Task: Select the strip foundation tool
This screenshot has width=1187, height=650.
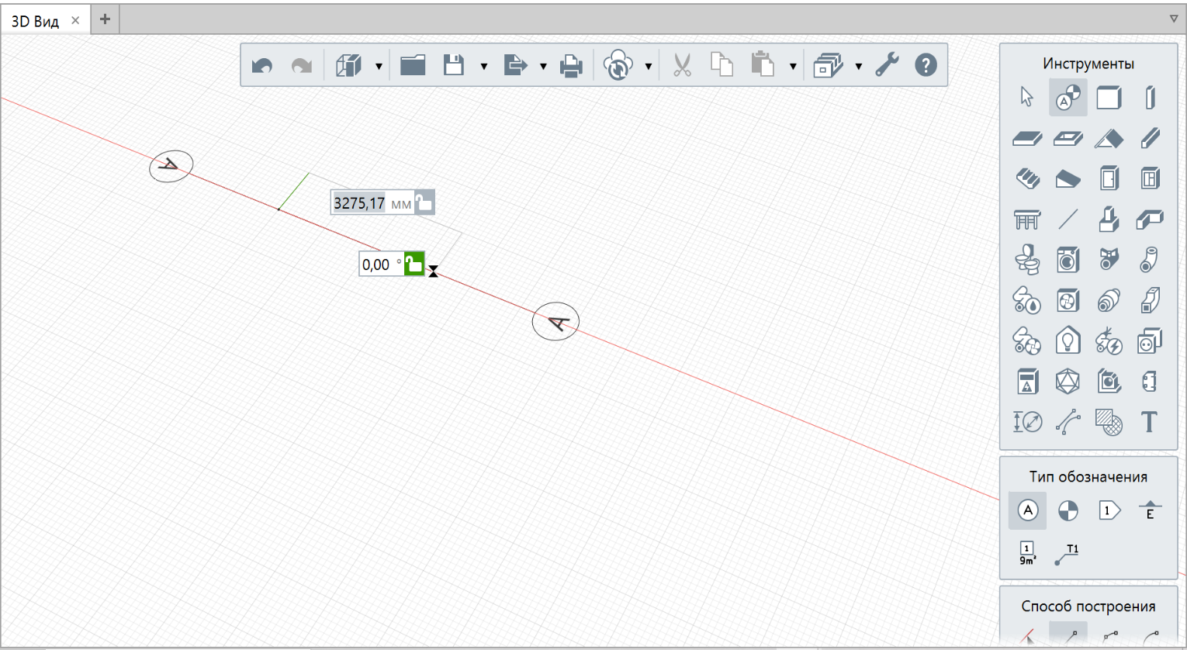Action: [1150, 220]
